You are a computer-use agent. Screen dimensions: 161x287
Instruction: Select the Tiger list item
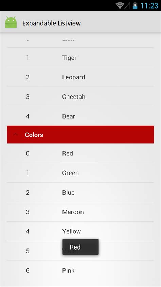(x=80, y=58)
